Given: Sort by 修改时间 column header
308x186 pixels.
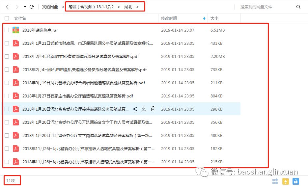Looking at the screenshot, I should 169,18.
